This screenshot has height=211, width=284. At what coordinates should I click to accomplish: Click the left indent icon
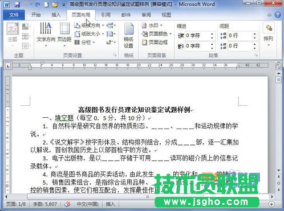pyautogui.click(x=181, y=36)
